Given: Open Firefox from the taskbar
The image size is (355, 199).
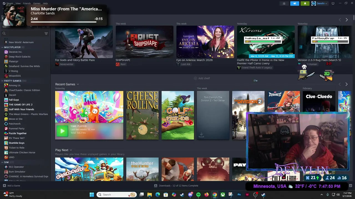Looking at the screenshot, I should coord(206,195).
